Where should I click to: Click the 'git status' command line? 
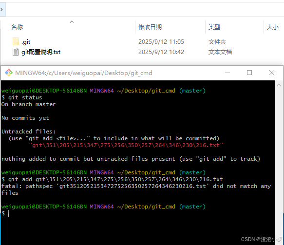pyautogui.click(x=22, y=97)
